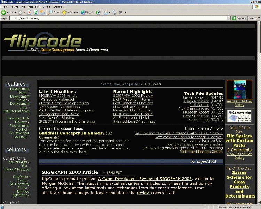Open A Game Developer's Review of SIGGRAPH 2003

[x=145, y=179]
